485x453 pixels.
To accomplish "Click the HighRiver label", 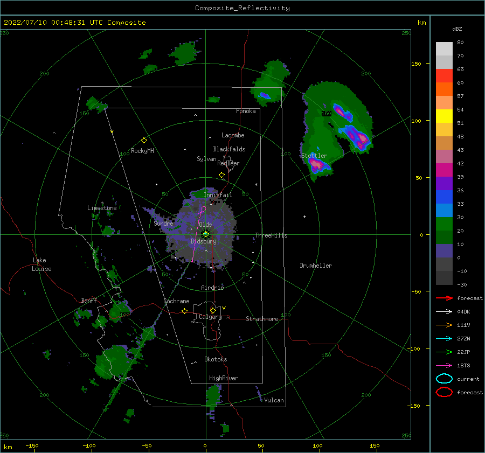I will [x=224, y=378].
